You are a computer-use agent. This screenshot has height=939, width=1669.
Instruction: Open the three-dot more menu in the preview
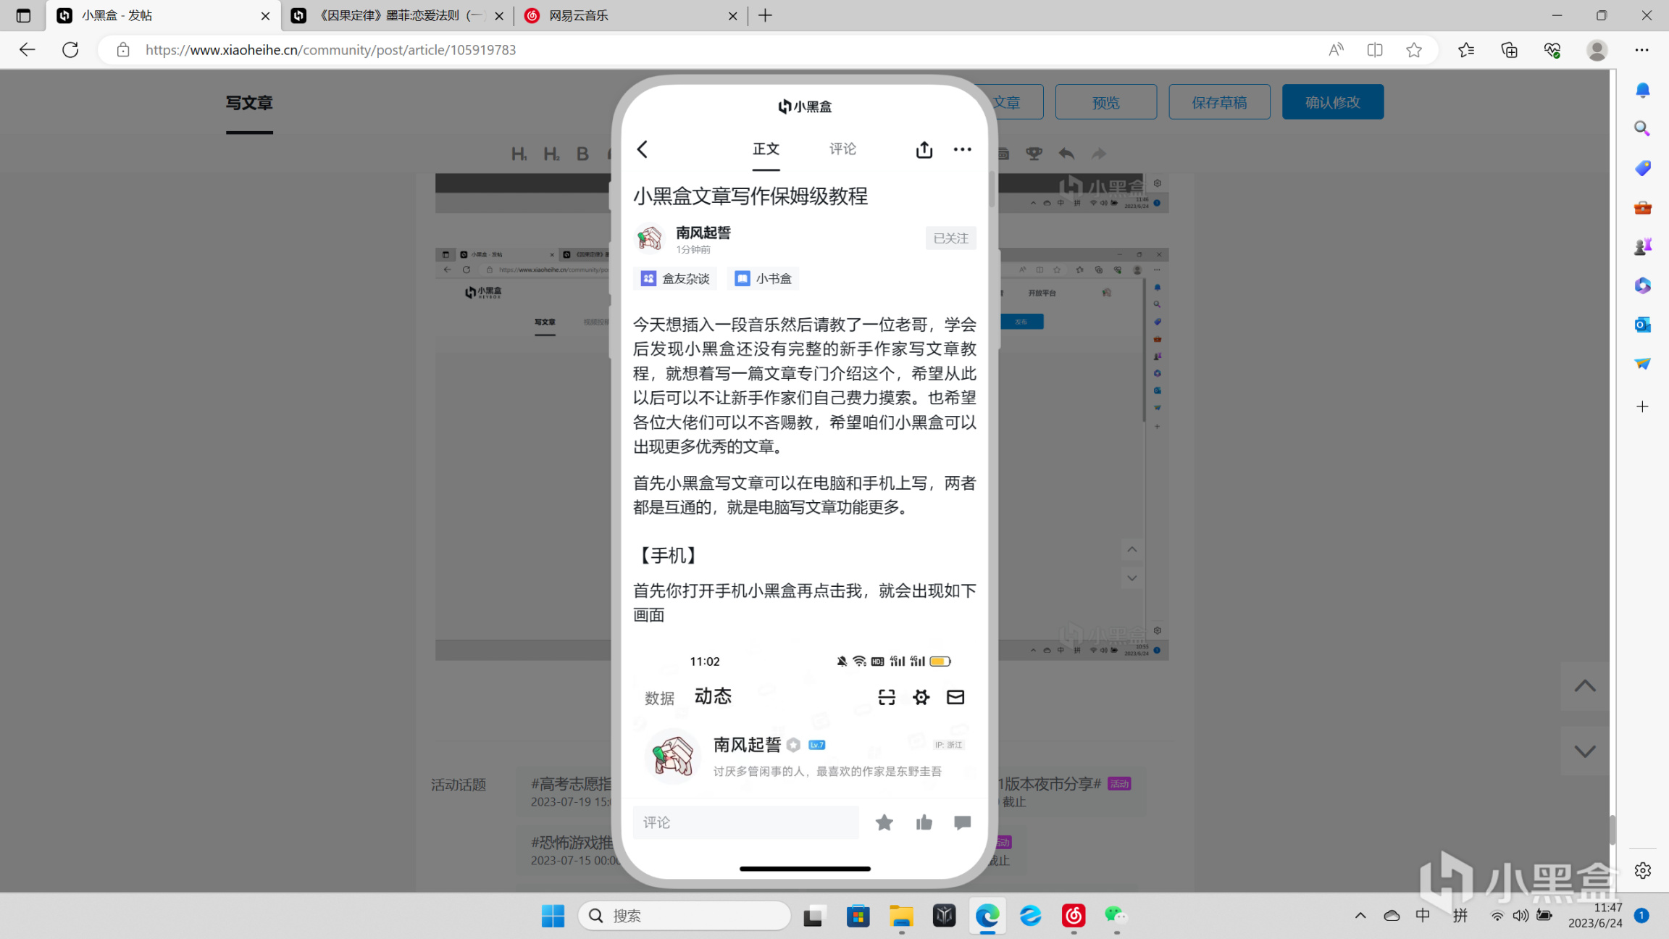962,149
